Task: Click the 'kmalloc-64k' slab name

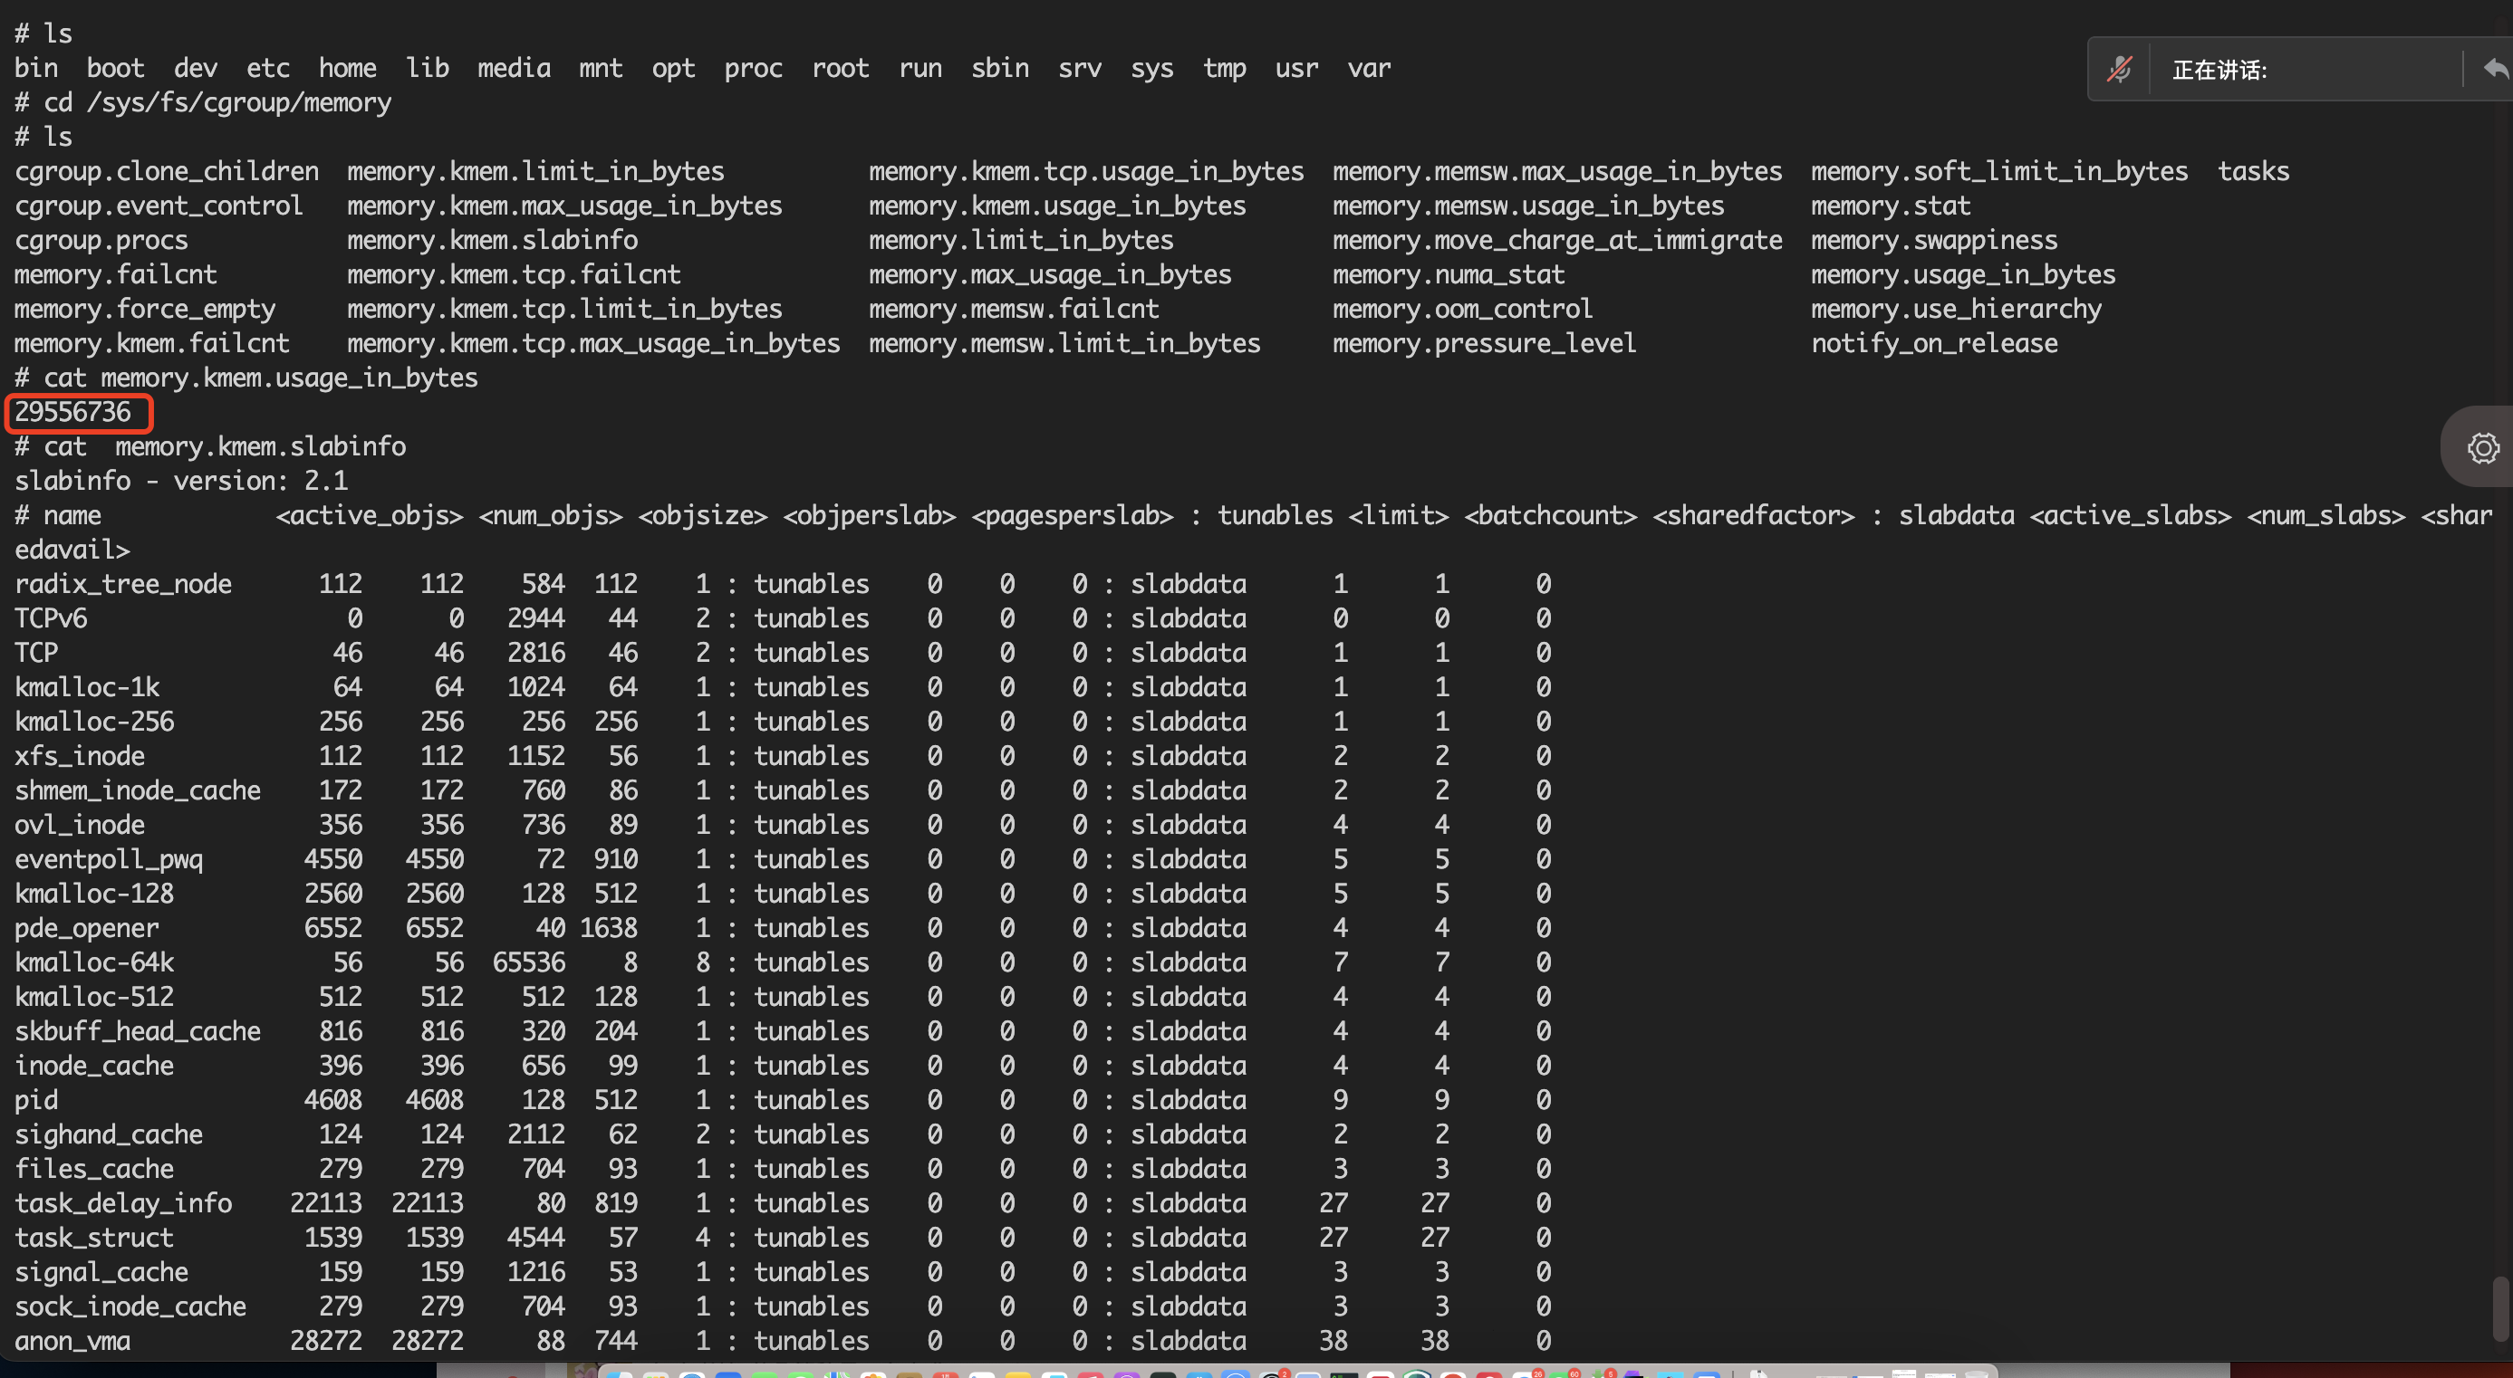Action: [94, 962]
